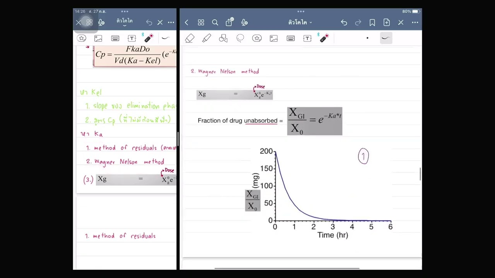The height and width of the screenshot is (278, 495).
Task: Open more options menu in left pane
Action: coord(171,22)
